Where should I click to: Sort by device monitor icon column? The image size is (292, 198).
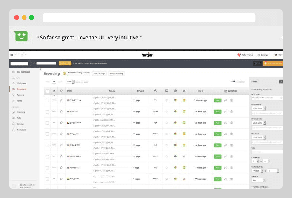(167, 91)
